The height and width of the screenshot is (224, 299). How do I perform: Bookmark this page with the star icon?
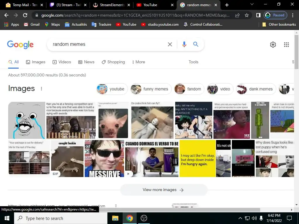point(247,15)
